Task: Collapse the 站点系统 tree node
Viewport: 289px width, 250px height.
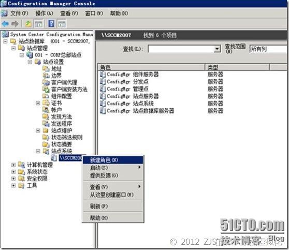Action: coord(38,151)
